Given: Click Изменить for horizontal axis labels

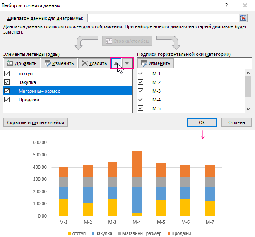Looking at the screenshot, I should (x=156, y=63).
